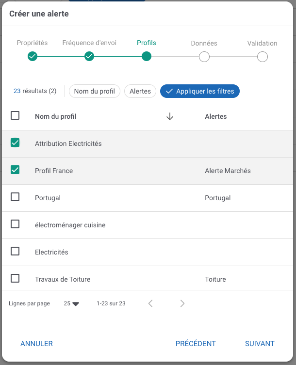Screen dimensions: 296x365
Task: Toggle the select-all header checkbox
Action: click(15, 116)
